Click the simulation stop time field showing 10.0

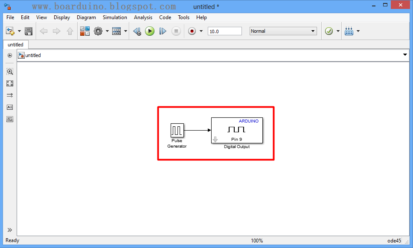(224, 31)
